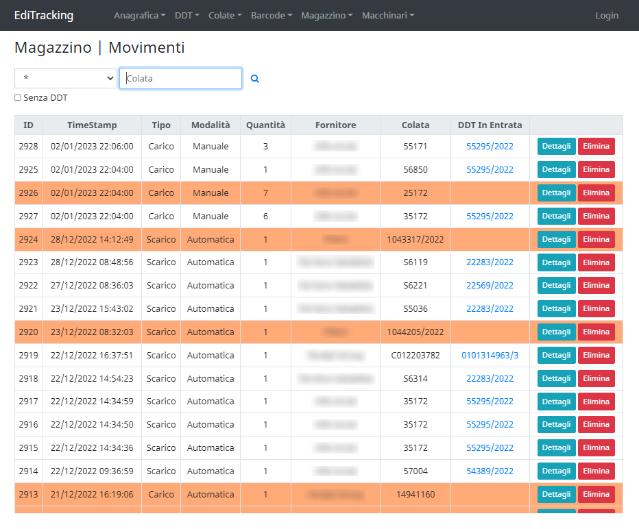Open DDT 54389/2022 link

click(490, 471)
